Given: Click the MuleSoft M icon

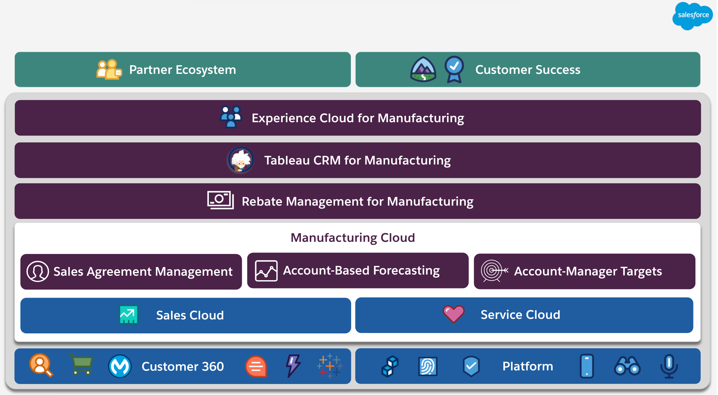Looking at the screenshot, I should coord(120,366).
